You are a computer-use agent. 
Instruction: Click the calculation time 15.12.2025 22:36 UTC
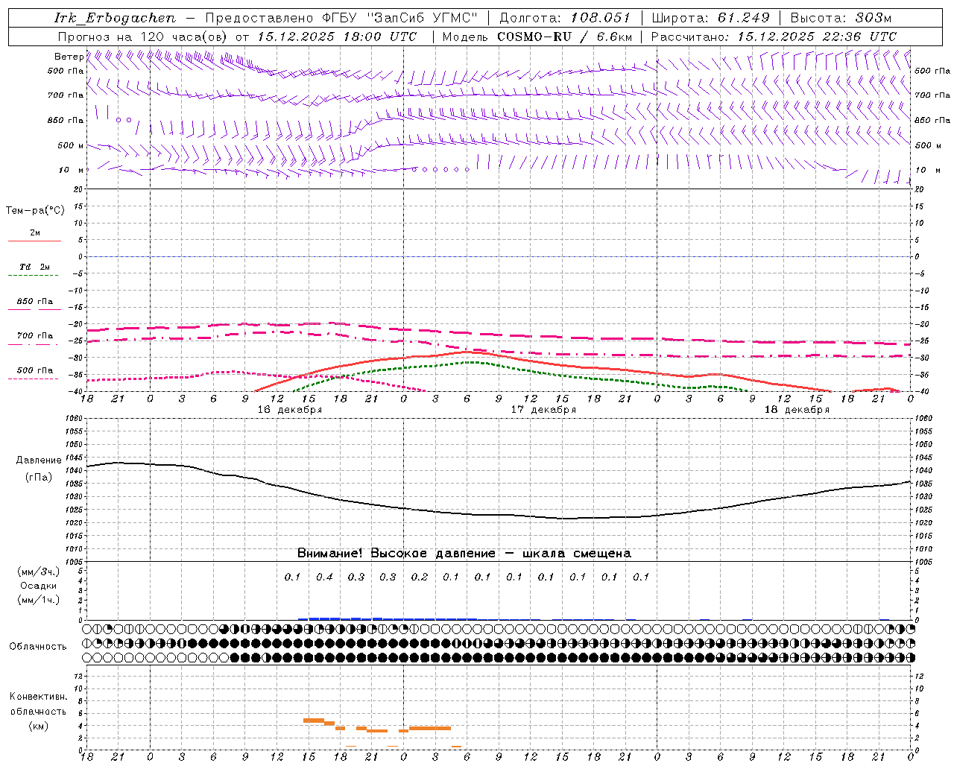tap(818, 37)
